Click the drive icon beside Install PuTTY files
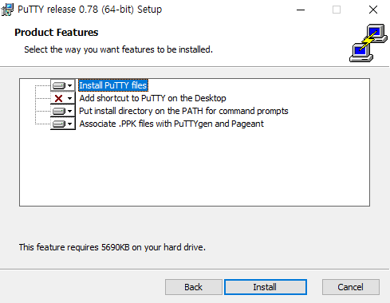The image size is (390, 303). tap(59, 85)
